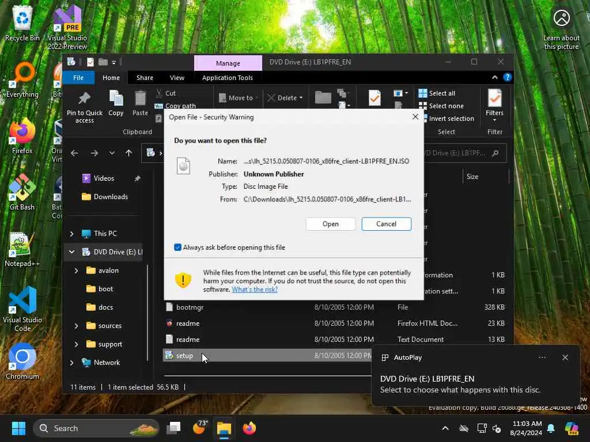Click the Paste ribbon icon

[140, 104]
